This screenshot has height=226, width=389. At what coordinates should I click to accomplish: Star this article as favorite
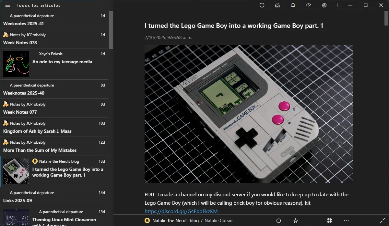295,221
